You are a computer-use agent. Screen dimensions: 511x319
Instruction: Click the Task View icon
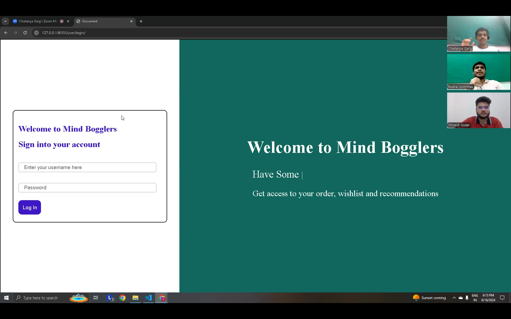96,298
